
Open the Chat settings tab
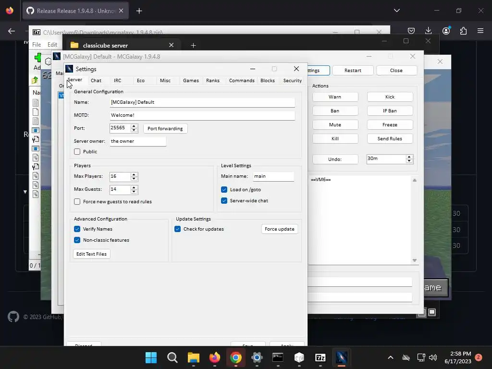coord(96,80)
